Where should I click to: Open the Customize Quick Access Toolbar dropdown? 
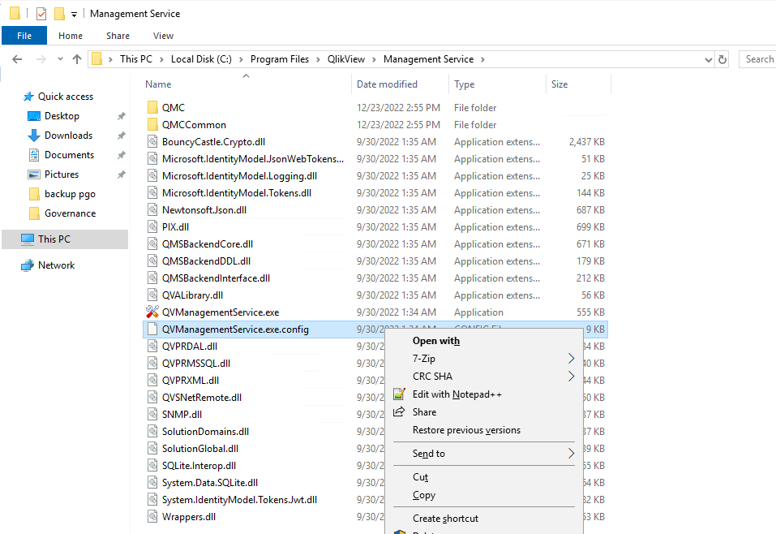pos(75,15)
